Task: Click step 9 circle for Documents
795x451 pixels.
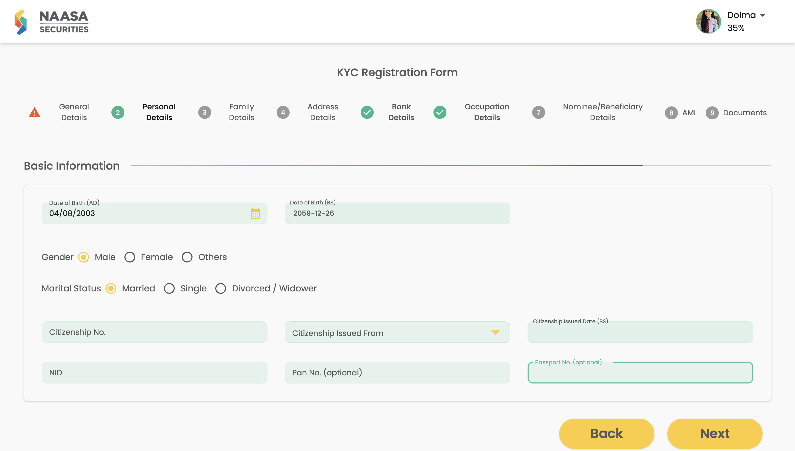Action: 712,113
